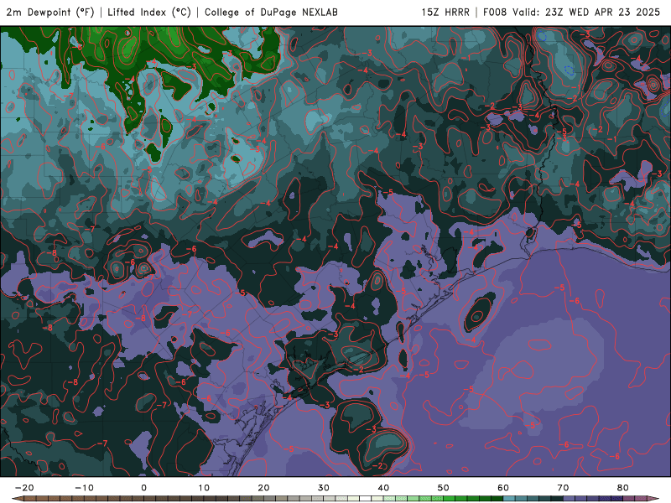Screen dimensions: 671x503
Task: Click the "F008" forecast hour text
Action: click(x=495, y=12)
